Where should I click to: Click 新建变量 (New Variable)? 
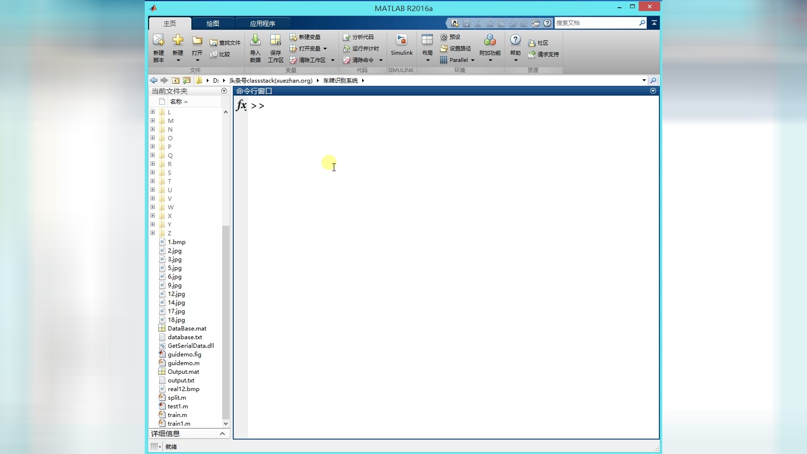tap(305, 37)
